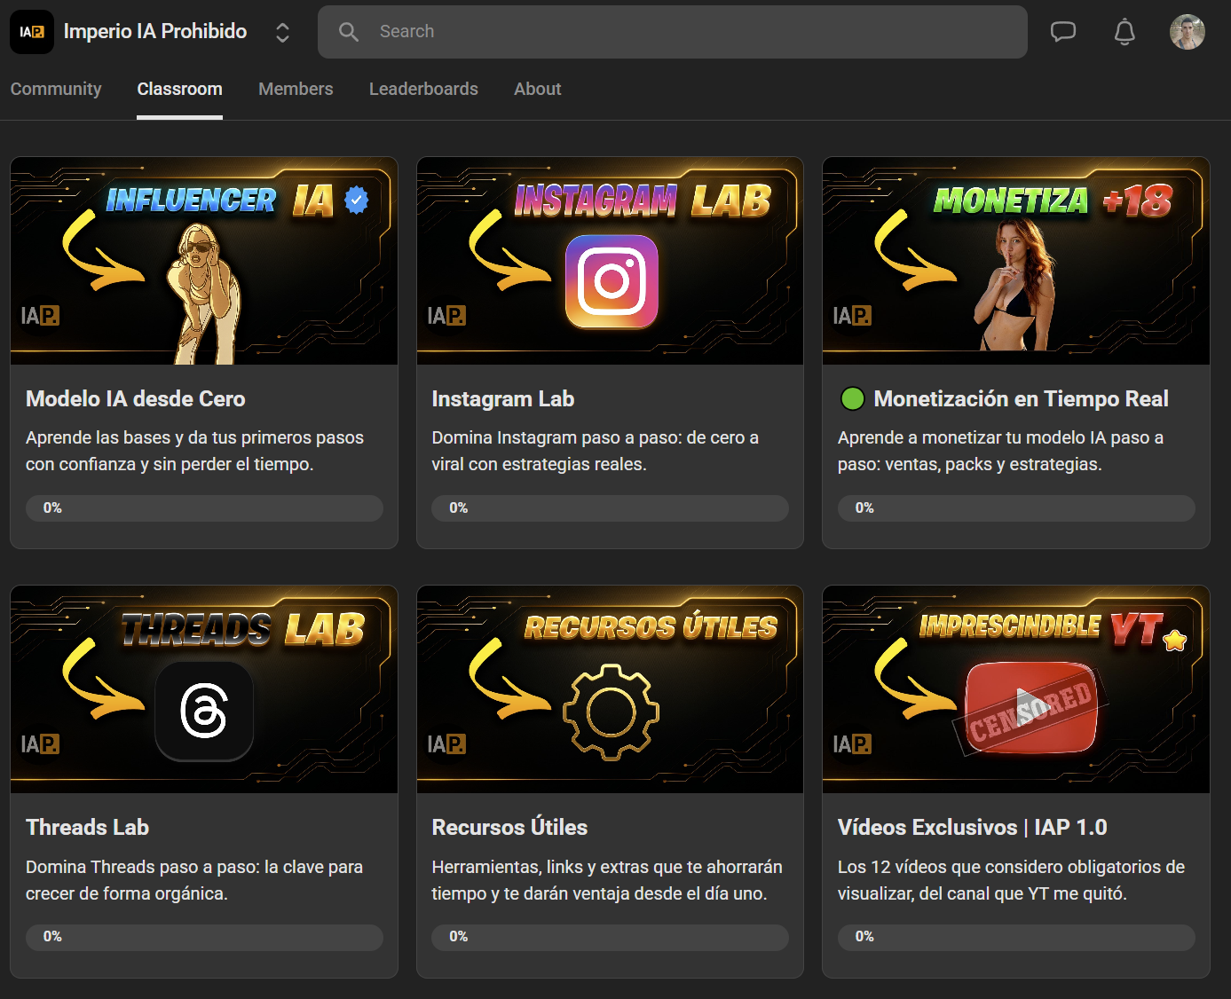Click the green status dot by Monetización
Screen dimensions: 1231x999
(x=852, y=399)
